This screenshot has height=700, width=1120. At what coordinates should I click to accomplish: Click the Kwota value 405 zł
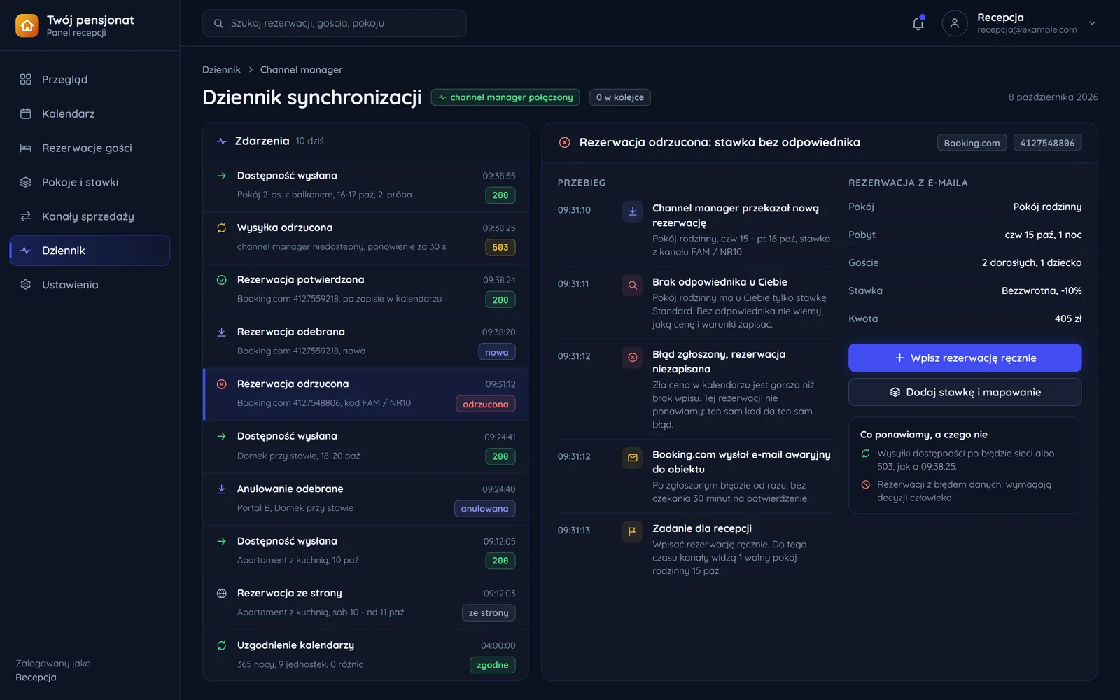coord(1068,318)
